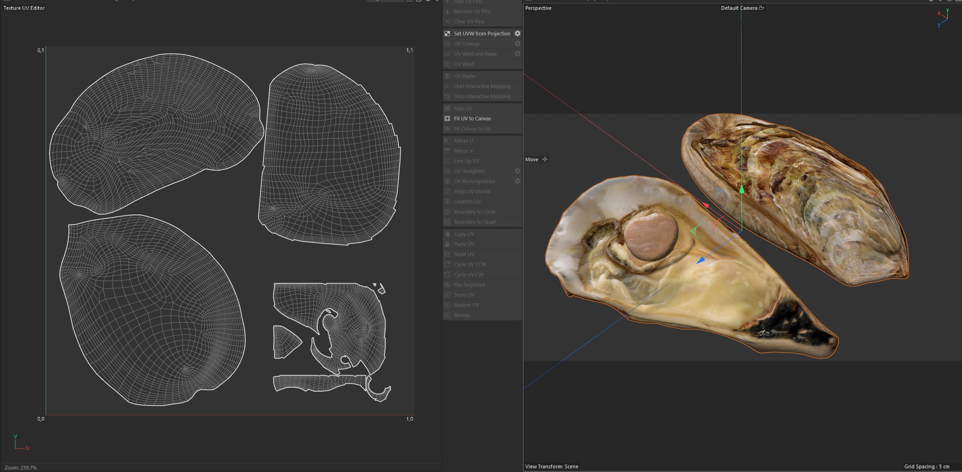Image resolution: width=962 pixels, height=472 pixels.
Task: Click Remap... command
Action: 463,315
